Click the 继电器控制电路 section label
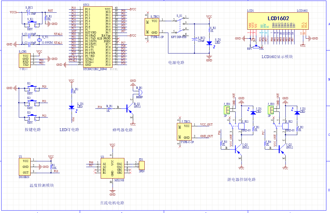The width and height of the screenshot is (330, 213). pos(241,179)
